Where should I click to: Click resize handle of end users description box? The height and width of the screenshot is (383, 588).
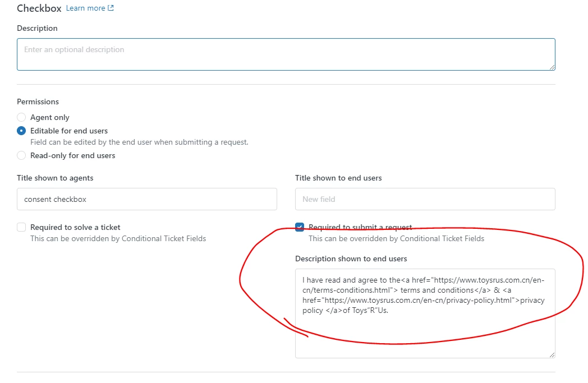[552, 354]
